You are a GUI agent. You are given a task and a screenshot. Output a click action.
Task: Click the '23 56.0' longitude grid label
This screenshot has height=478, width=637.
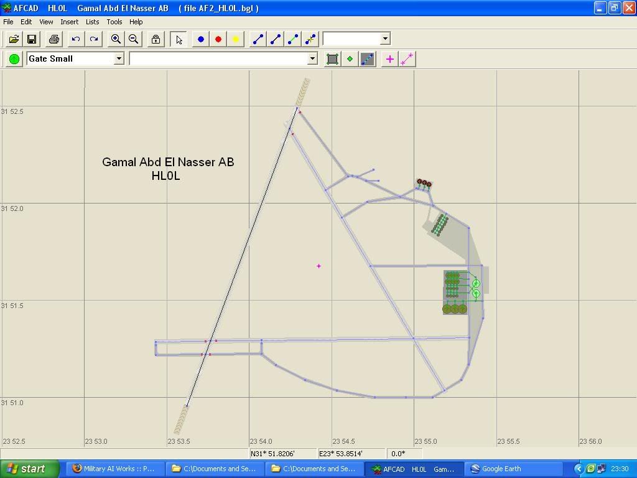(591, 441)
